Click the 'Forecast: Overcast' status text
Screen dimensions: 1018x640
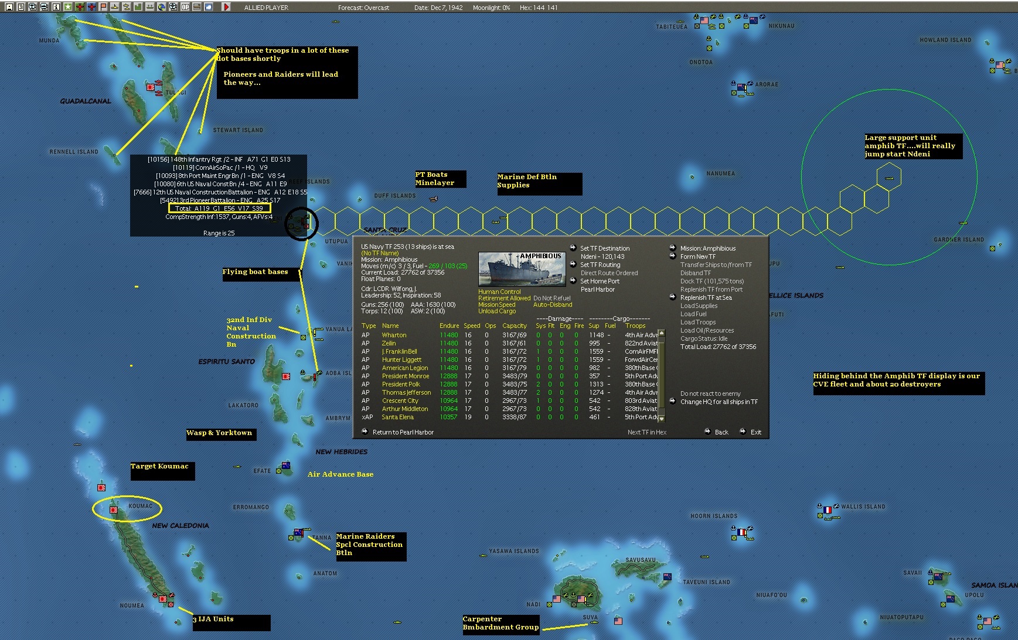tap(363, 8)
